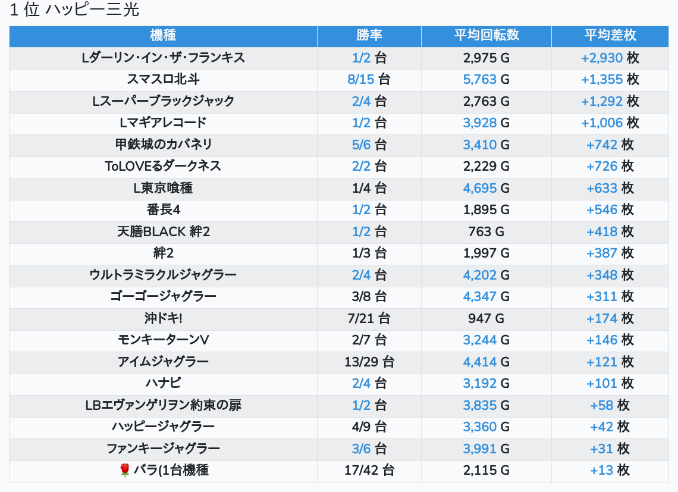Image resolution: width=678 pixels, height=492 pixels.
Task: Click the 沖ドキ! machine name
Action: point(163,318)
